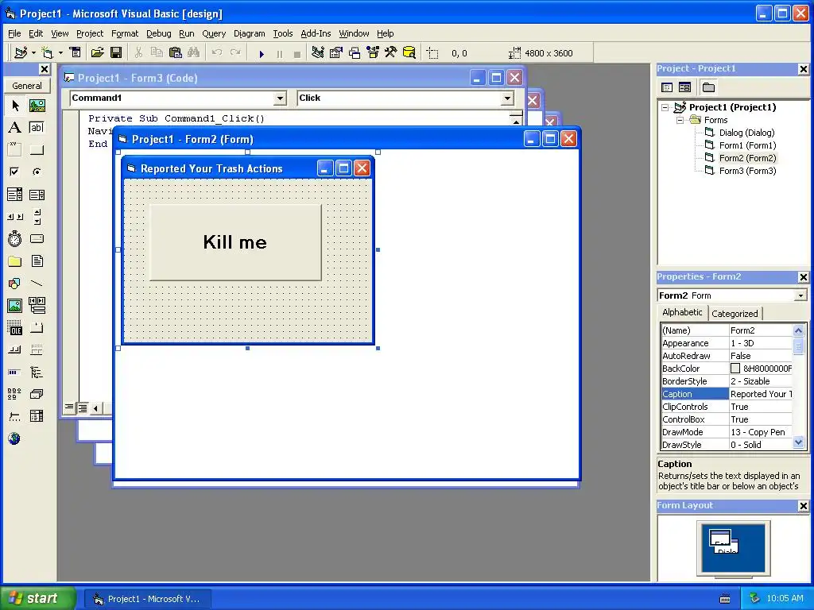
Task: Select the ListBox control tool
Action: pos(37,195)
